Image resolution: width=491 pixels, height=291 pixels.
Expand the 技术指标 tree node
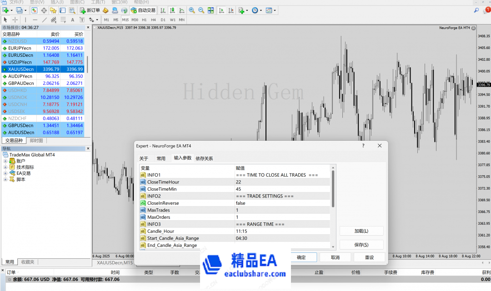point(5,167)
